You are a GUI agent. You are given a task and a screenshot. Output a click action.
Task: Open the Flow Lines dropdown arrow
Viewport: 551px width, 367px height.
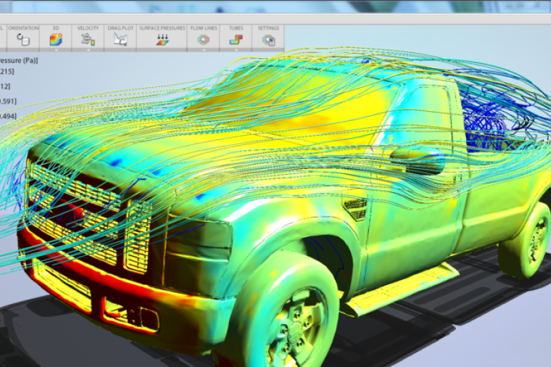[x=204, y=49]
